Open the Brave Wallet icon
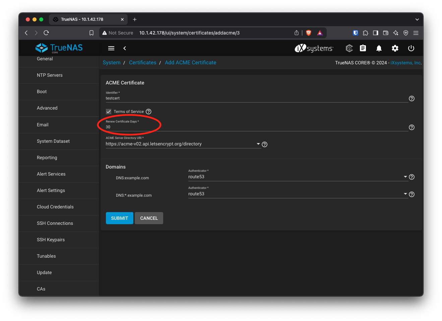The height and width of the screenshot is (321, 442). [386, 33]
